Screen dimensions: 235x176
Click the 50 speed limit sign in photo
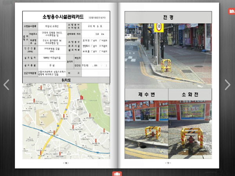point(159,28)
